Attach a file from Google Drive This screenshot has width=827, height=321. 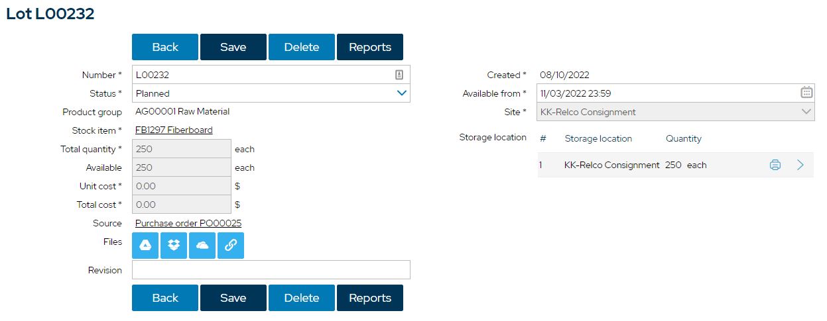click(x=145, y=246)
